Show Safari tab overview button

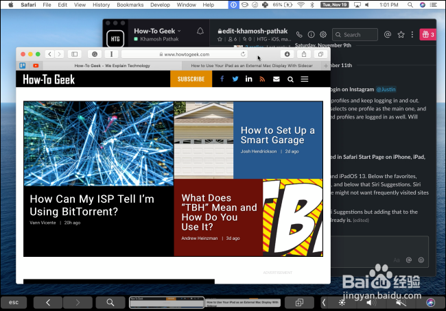point(320,54)
